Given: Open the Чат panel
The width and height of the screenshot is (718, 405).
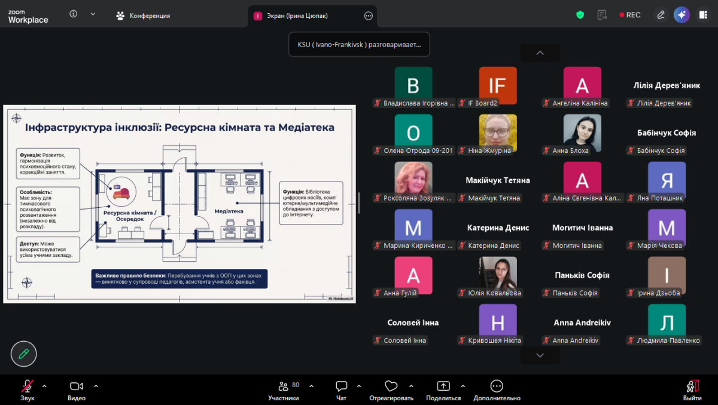Looking at the screenshot, I should tap(341, 390).
